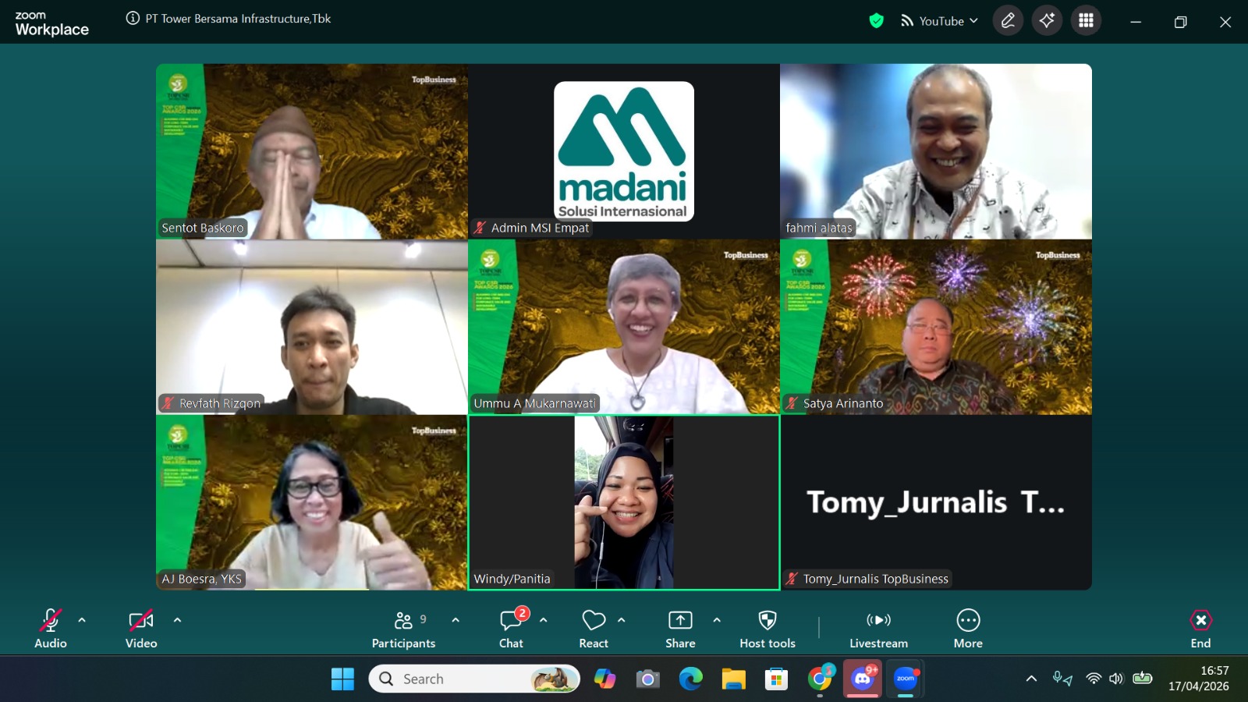Unmute the microphone Audio button
The height and width of the screenshot is (702, 1248).
(51, 629)
